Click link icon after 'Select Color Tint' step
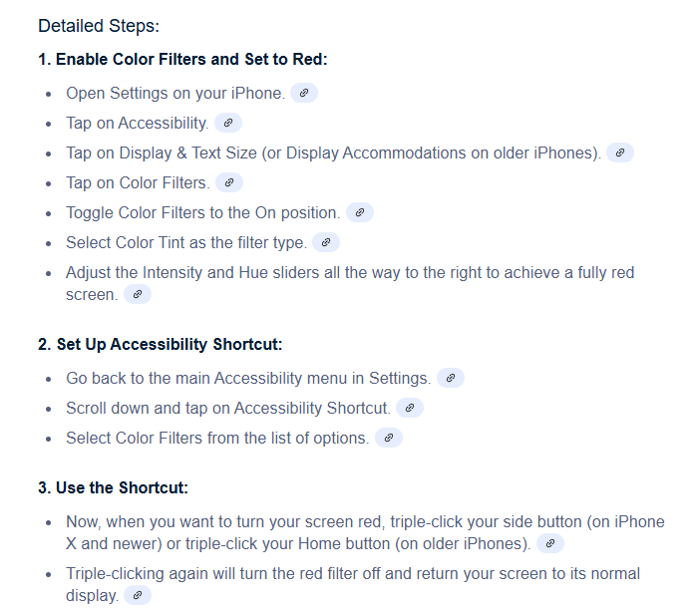The width and height of the screenshot is (691, 614). point(326,242)
